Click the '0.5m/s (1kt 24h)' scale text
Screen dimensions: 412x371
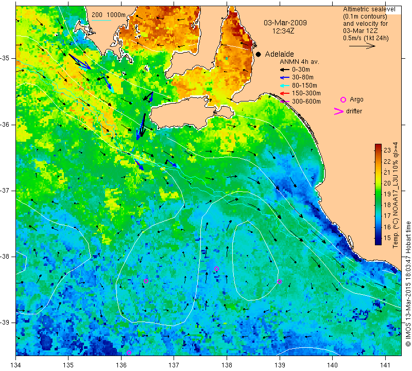366,38
